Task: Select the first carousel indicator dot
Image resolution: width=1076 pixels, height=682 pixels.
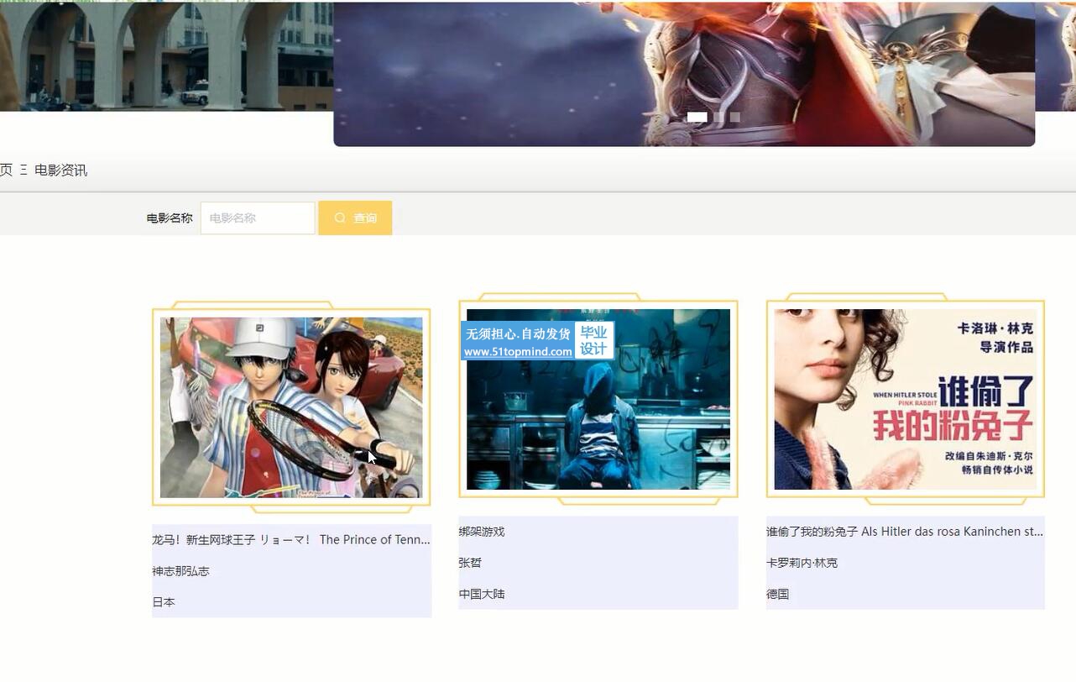Action: click(697, 118)
